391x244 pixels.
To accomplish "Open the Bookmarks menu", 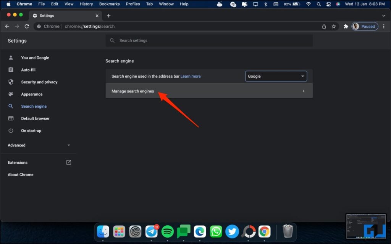I will (x=110, y=4).
